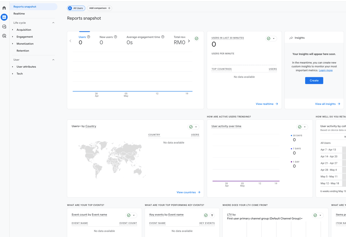Collapse the Life cycle section

pyautogui.click(x=53, y=23)
